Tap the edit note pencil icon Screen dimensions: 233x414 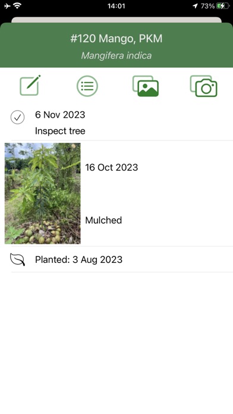click(30, 86)
